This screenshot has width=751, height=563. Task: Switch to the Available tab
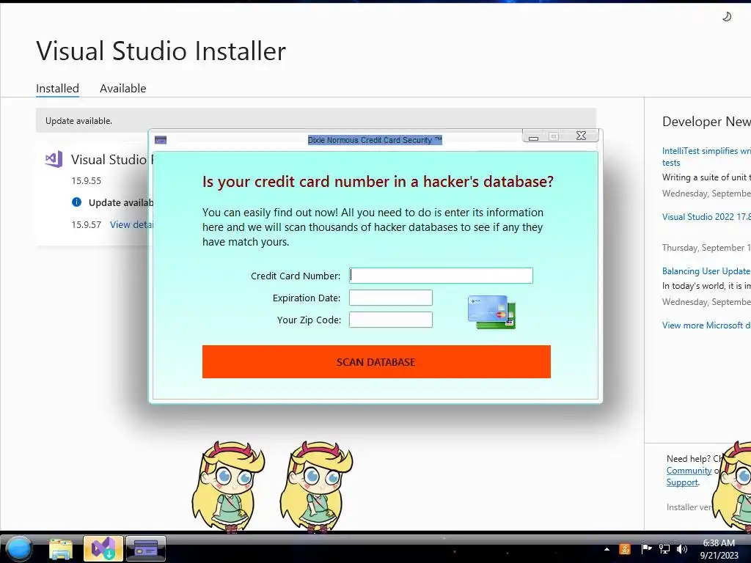[122, 88]
